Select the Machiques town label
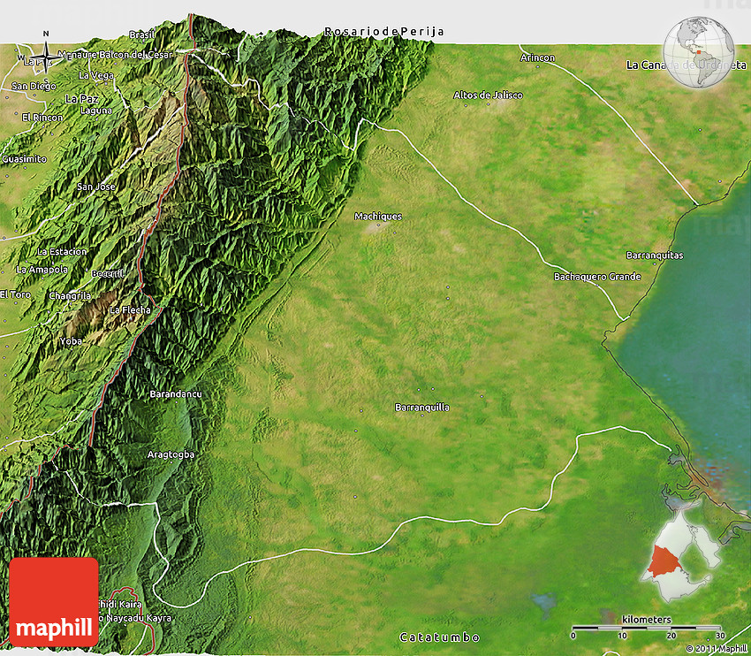The height and width of the screenshot is (656, 751). click(378, 216)
